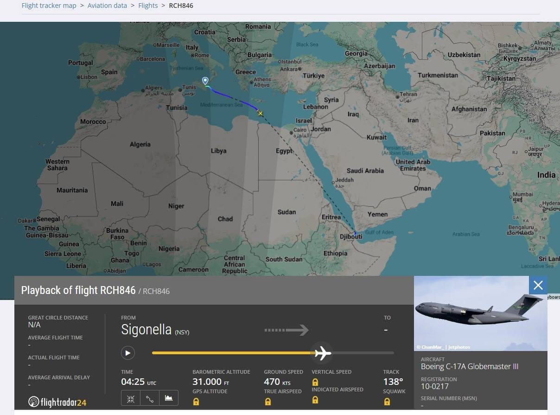This screenshot has width=560, height=415.
Task: Click the center-on-aircraft collapse arrows icon
Action: [x=131, y=398]
